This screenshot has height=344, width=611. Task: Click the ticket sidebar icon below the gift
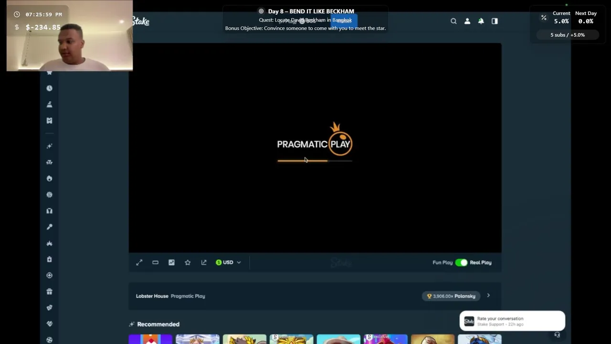coord(49,308)
